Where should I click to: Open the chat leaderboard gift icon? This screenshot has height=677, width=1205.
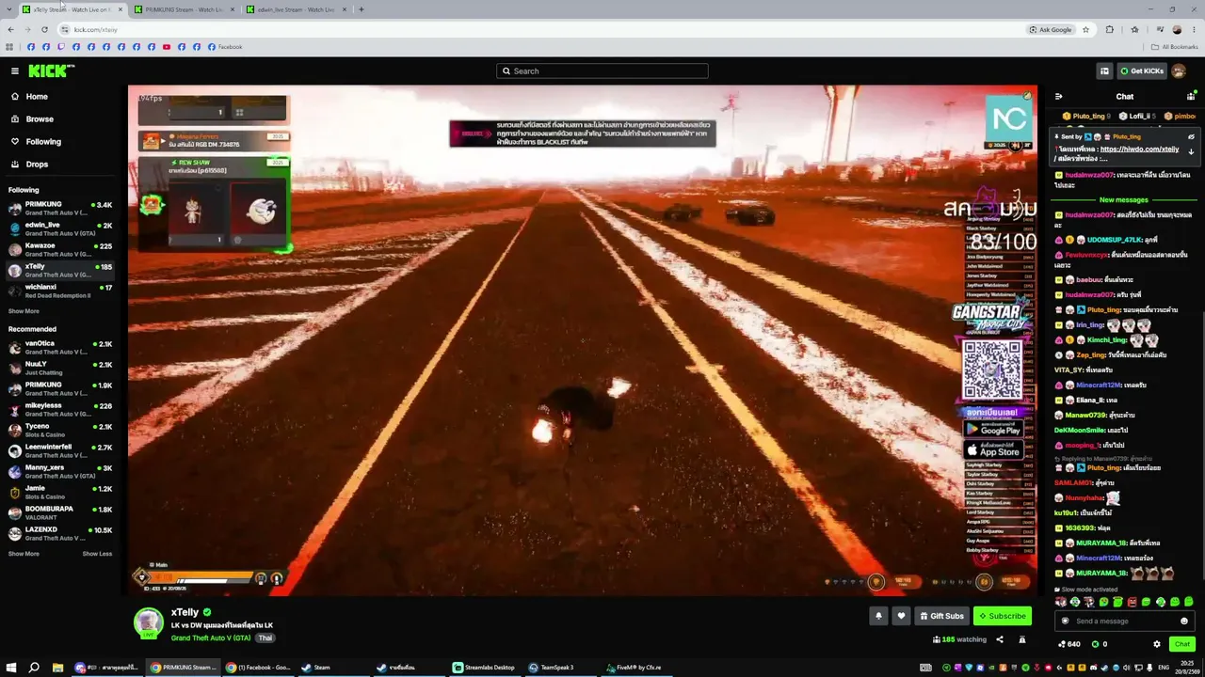click(x=1191, y=97)
